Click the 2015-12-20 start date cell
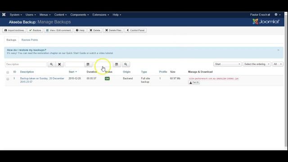Viewport: 288px width, 162px height. pos(75,78)
